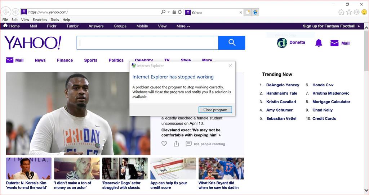369x195 pixels.
Task: Open comments icon next to 801 people reacting
Action: coord(188,144)
